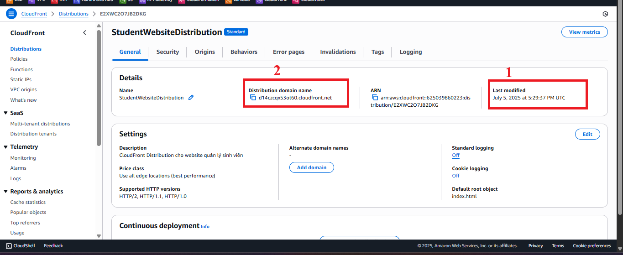Open Alarms under Telemetry
This screenshot has width=623, height=255.
click(x=18, y=168)
